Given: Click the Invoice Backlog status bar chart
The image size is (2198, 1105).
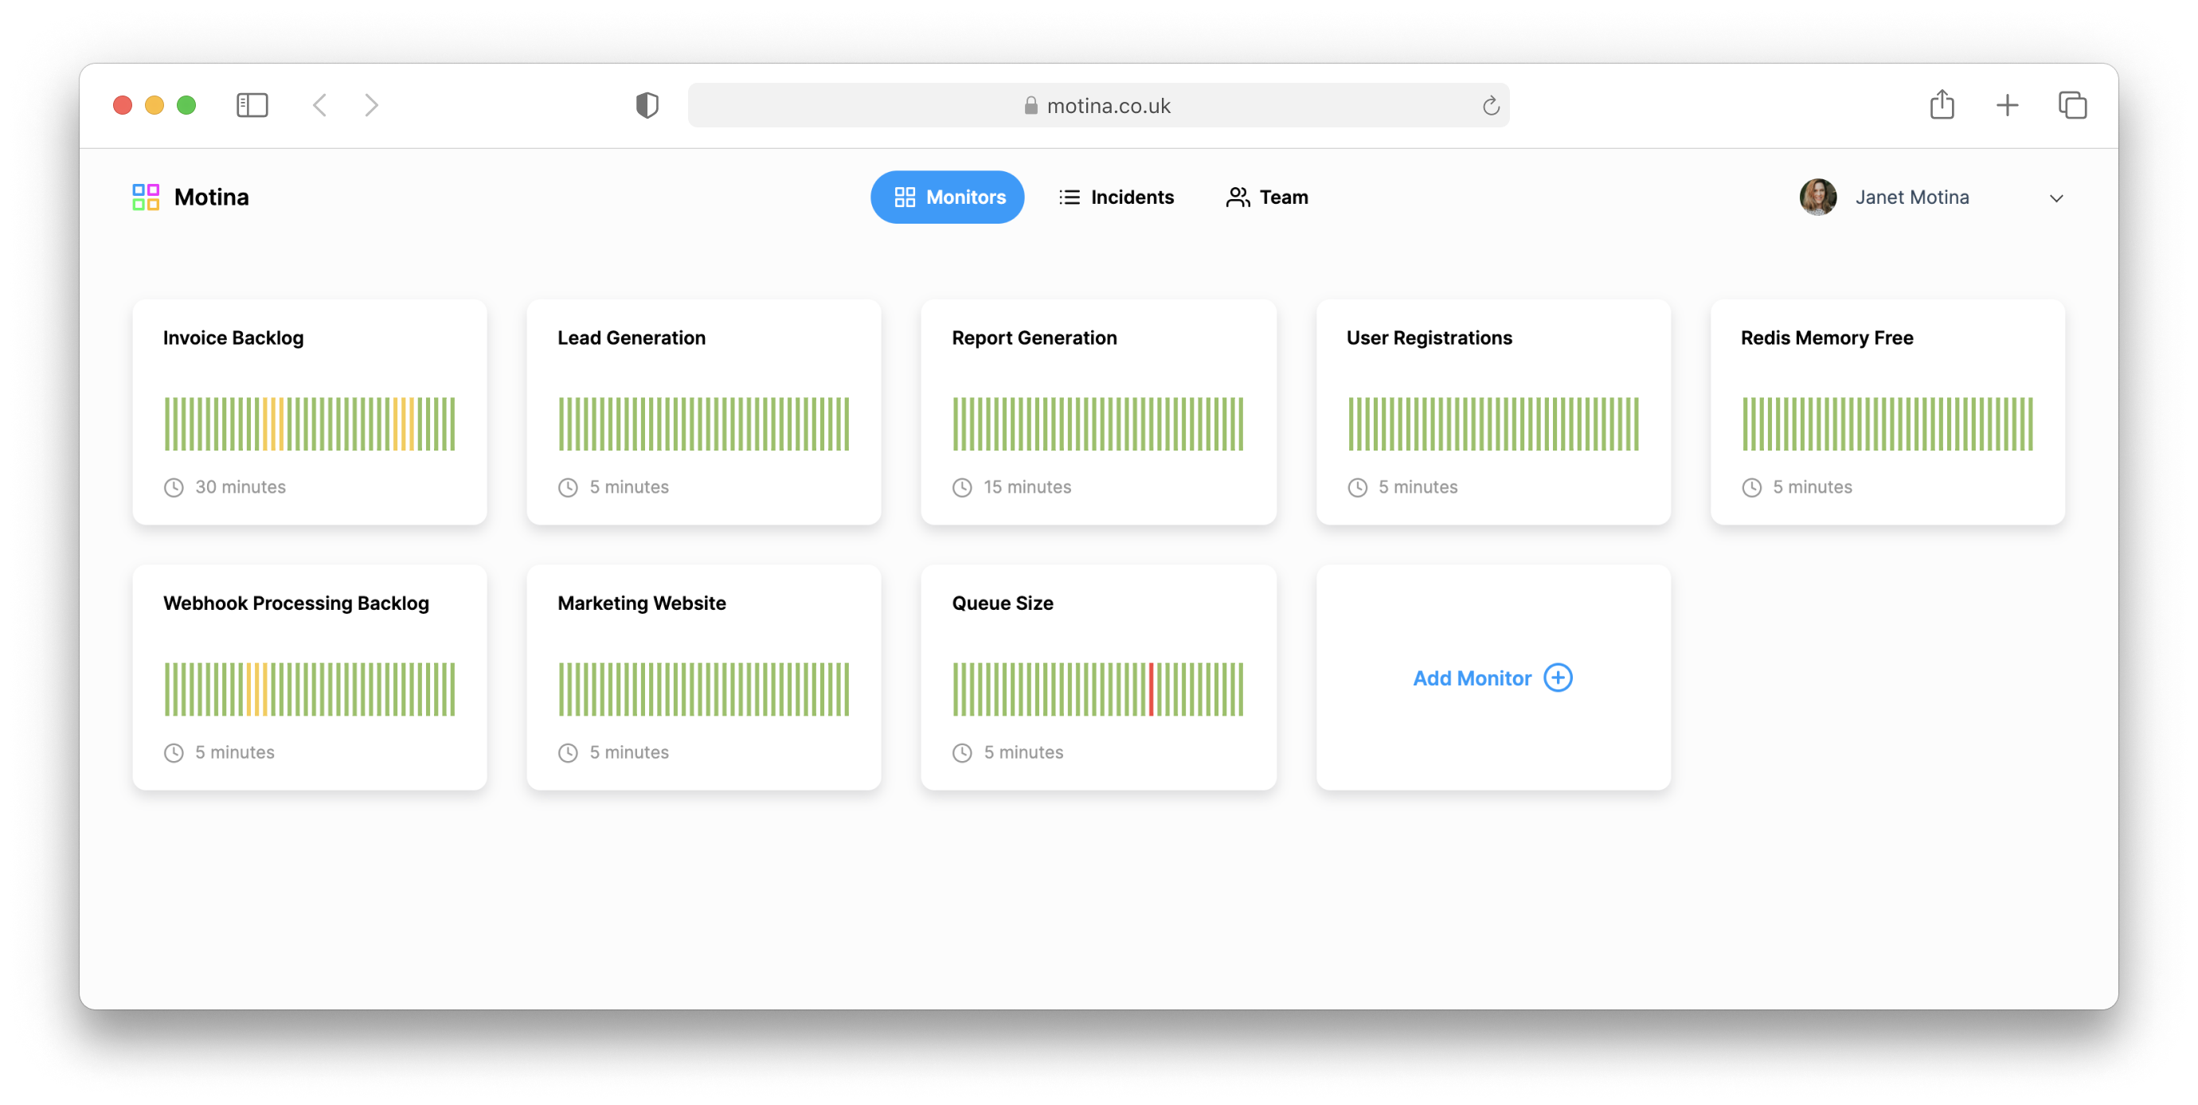Looking at the screenshot, I should coord(310,424).
